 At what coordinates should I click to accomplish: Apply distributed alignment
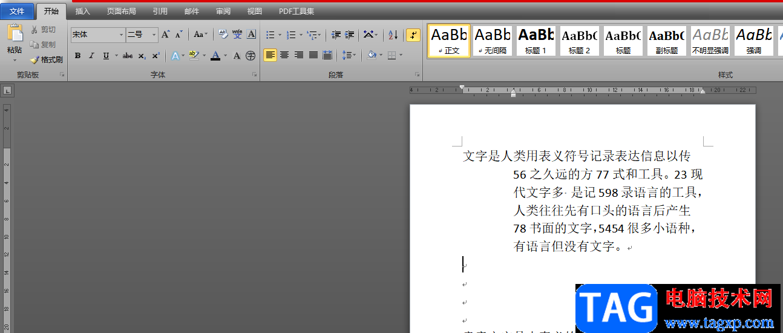(328, 55)
